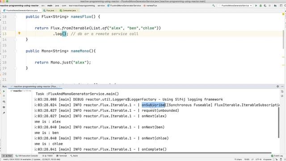The width and height of the screenshot is (286, 161).
Task: Click the 'namesFlux' breadcrumb in the navigation bar
Action: point(151,6)
